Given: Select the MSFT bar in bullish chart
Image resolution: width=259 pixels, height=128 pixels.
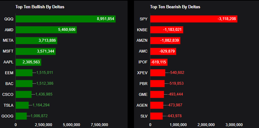Looking at the screenshot, I should 36,51.
